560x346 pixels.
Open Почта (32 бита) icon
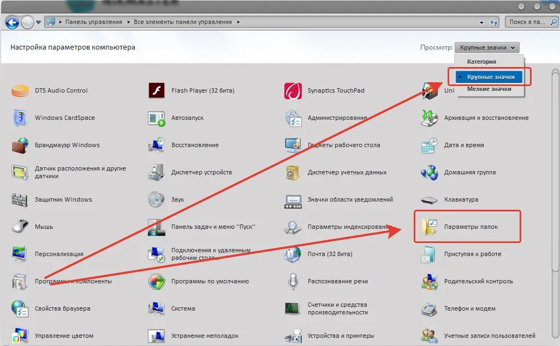point(293,254)
